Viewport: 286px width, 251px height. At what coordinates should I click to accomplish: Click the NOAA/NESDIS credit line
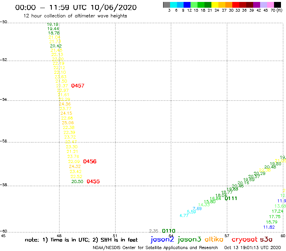[155, 248]
